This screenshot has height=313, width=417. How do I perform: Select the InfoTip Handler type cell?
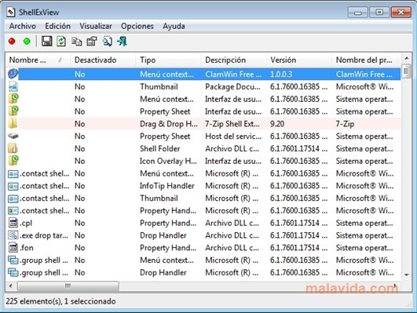(167, 186)
